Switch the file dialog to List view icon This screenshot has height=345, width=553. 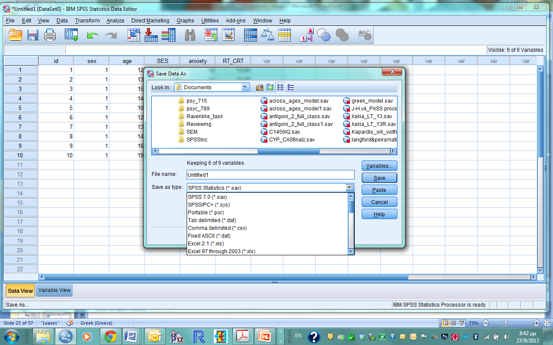pos(280,87)
